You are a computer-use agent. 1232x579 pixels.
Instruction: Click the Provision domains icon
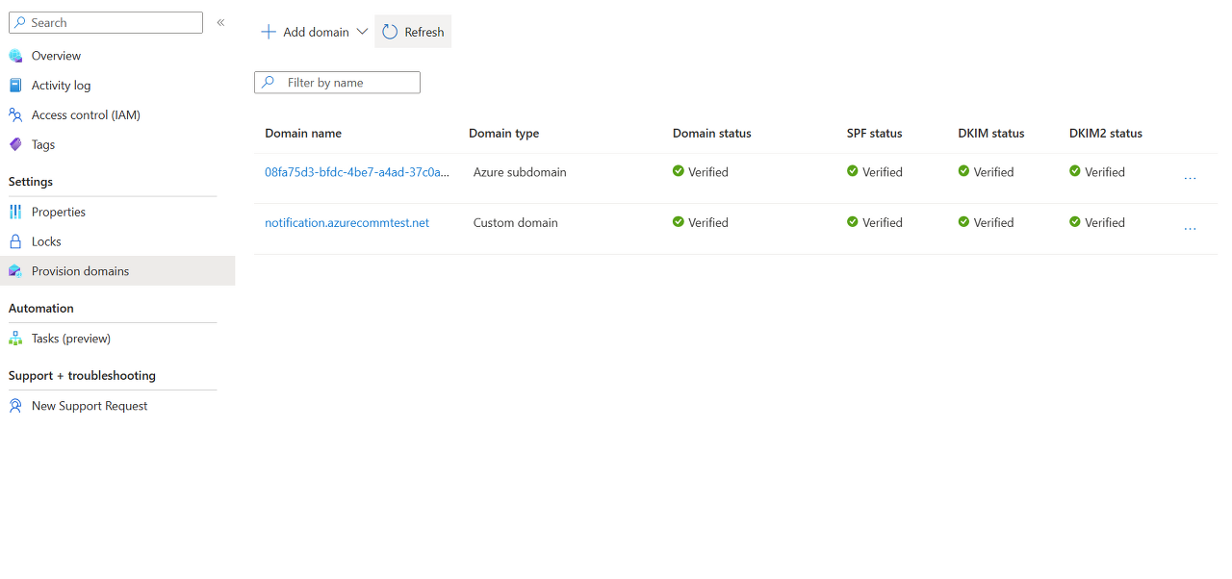pos(15,271)
